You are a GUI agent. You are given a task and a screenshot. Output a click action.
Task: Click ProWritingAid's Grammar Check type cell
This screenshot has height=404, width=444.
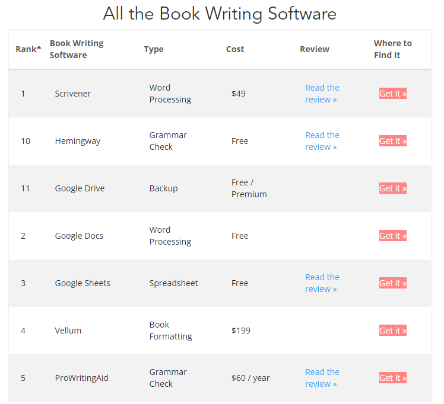(x=168, y=378)
